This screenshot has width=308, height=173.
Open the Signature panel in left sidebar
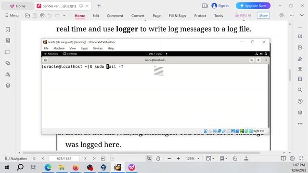click(x=8, y=74)
